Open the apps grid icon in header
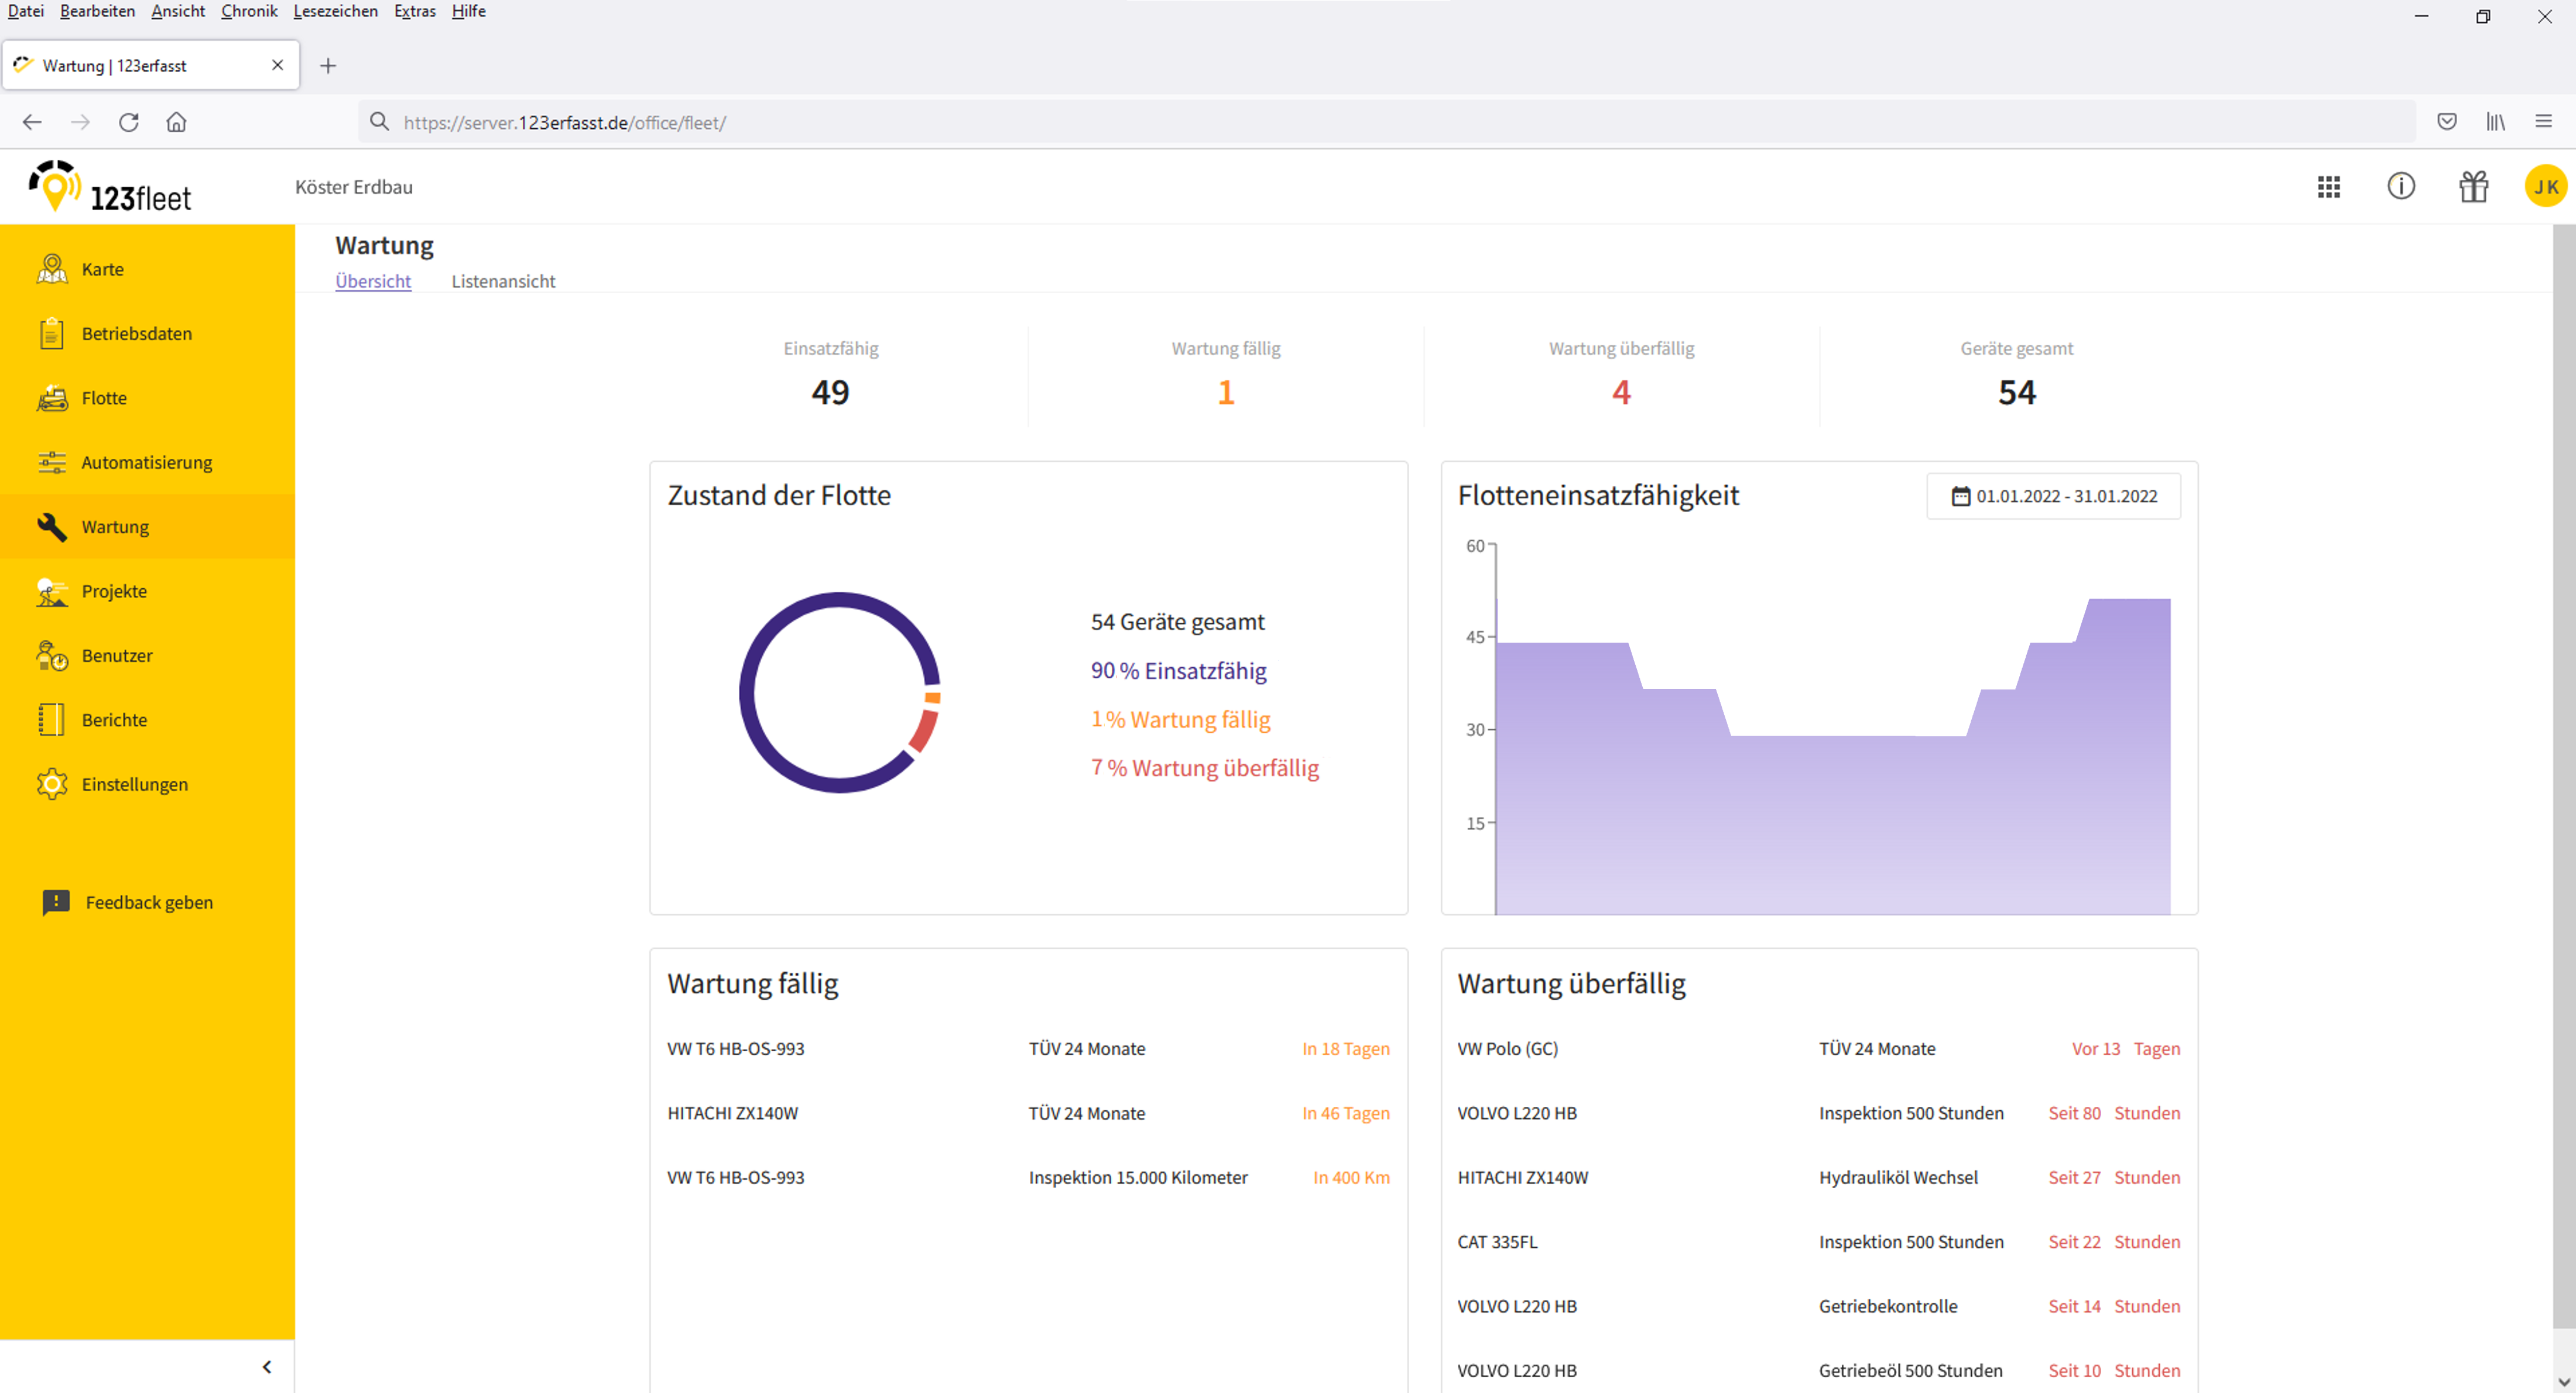 [x=2329, y=187]
